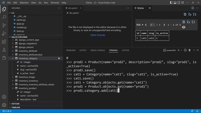
Task: Toggle primary sidebar layout button
Action: click(171, 3)
